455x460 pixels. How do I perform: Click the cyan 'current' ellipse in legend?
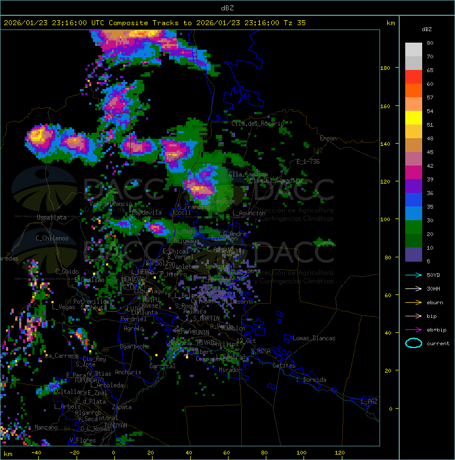(413, 343)
